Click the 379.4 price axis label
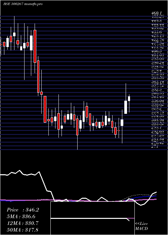 (x=156, y=70)
